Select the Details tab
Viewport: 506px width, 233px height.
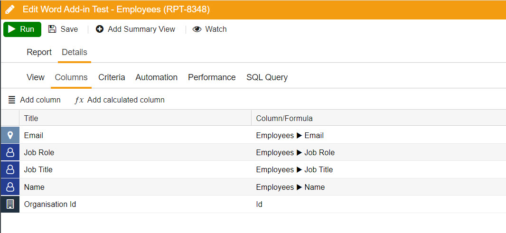click(75, 52)
